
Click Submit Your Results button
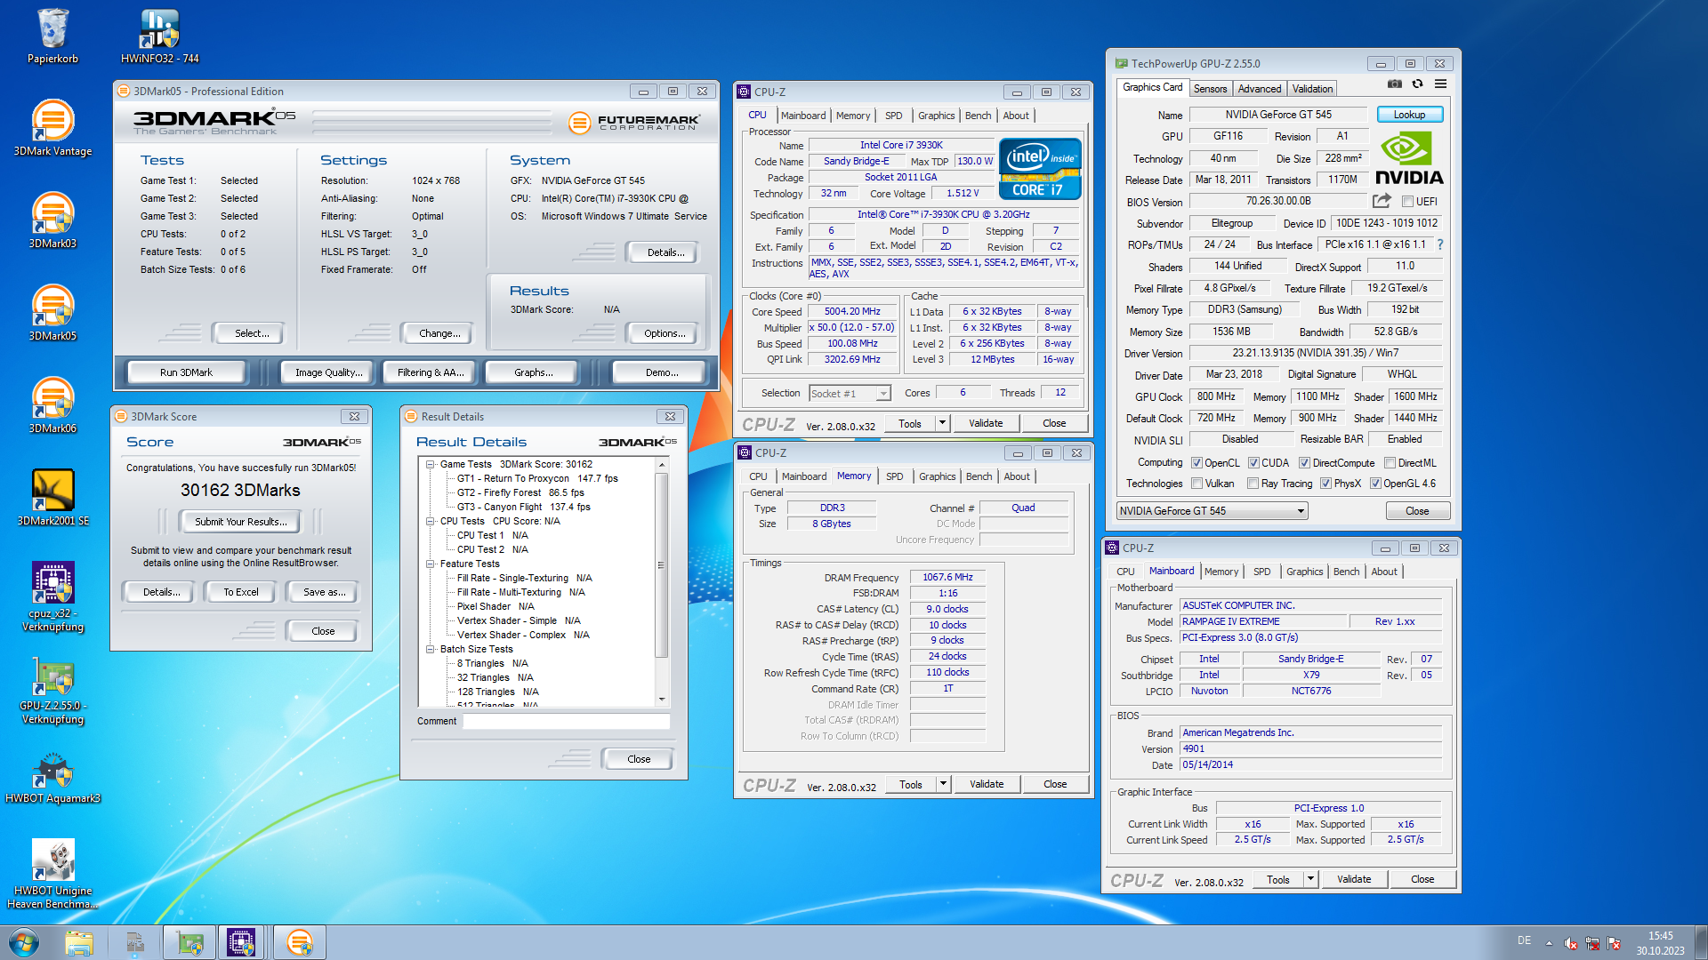coord(240,522)
